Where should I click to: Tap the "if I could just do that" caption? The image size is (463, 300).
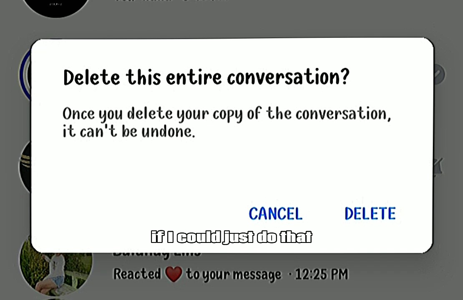point(231,237)
